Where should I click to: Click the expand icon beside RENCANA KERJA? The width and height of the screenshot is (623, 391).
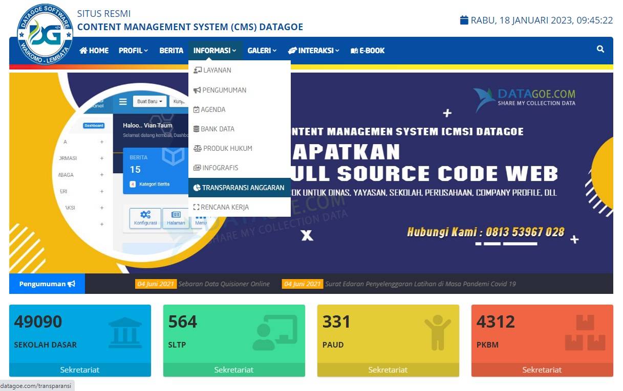197,207
